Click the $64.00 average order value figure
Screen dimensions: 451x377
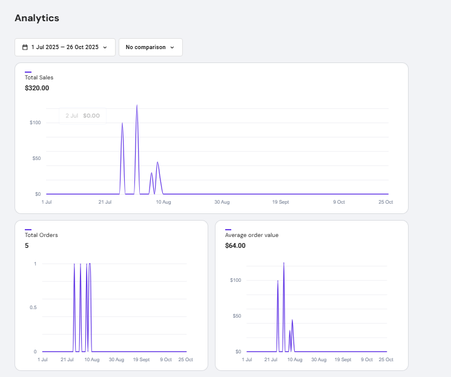(x=235, y=245)
